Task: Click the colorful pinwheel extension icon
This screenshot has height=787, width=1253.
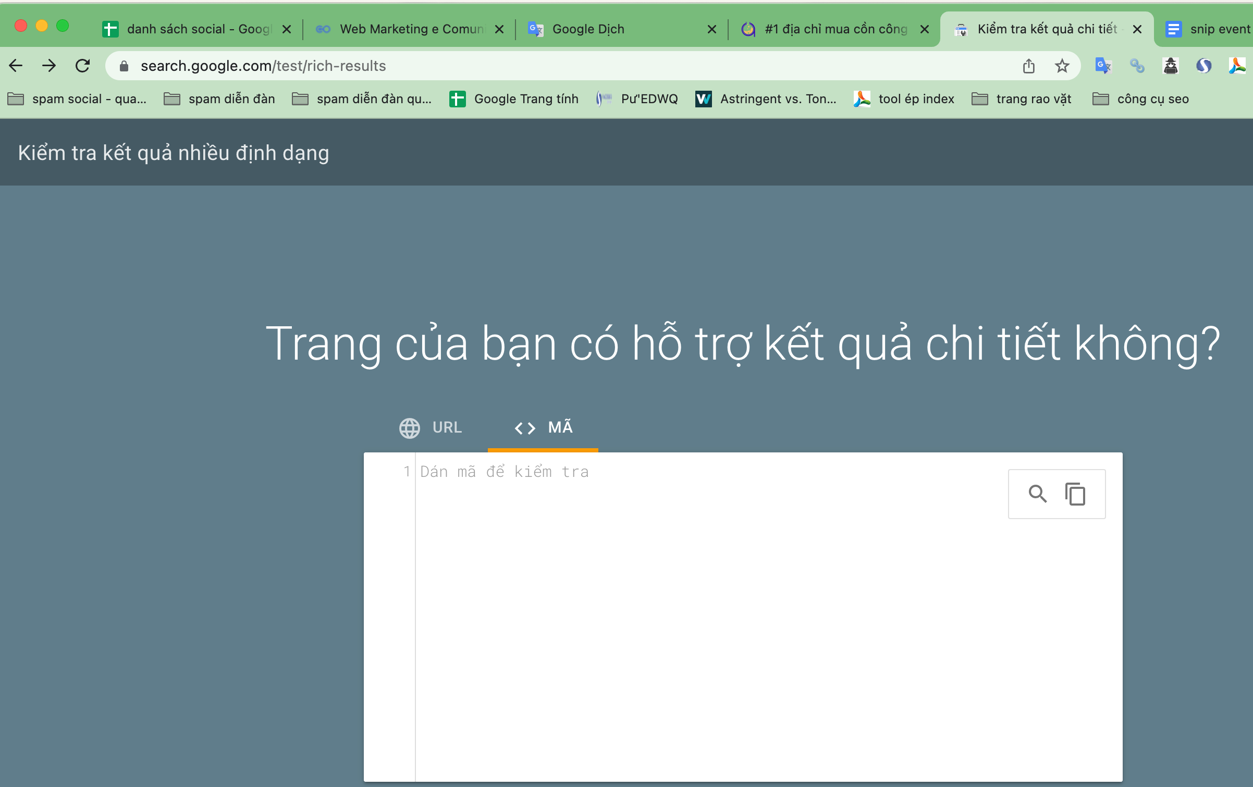Action: pyautogui.click(x=1237, y=66)
